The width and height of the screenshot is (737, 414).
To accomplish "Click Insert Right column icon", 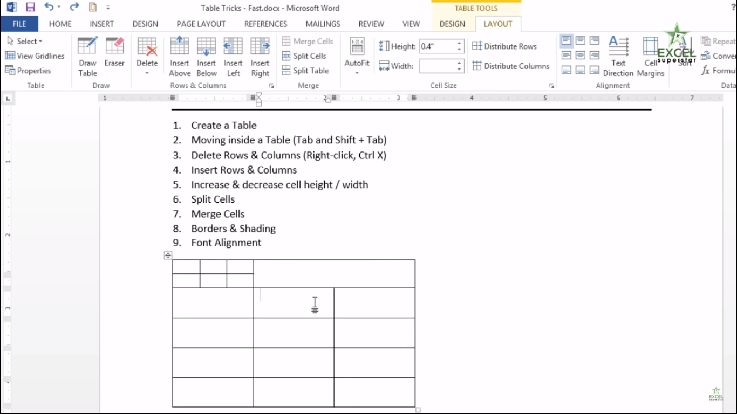I will tap(260, 57).
